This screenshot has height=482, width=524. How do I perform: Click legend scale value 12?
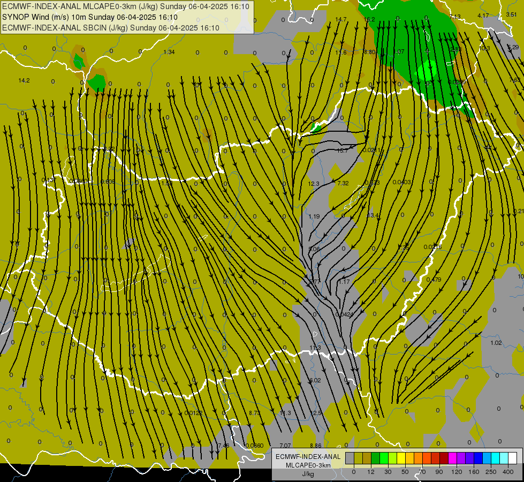point(370,472)
